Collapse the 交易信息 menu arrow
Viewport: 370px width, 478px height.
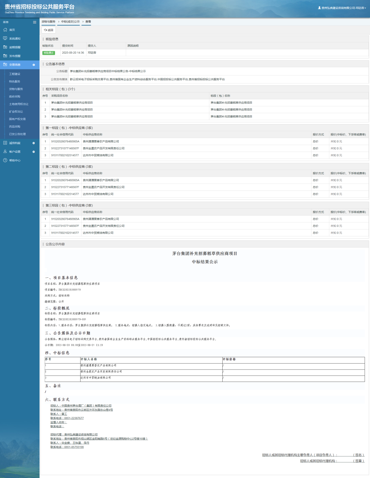pos(34,65)
